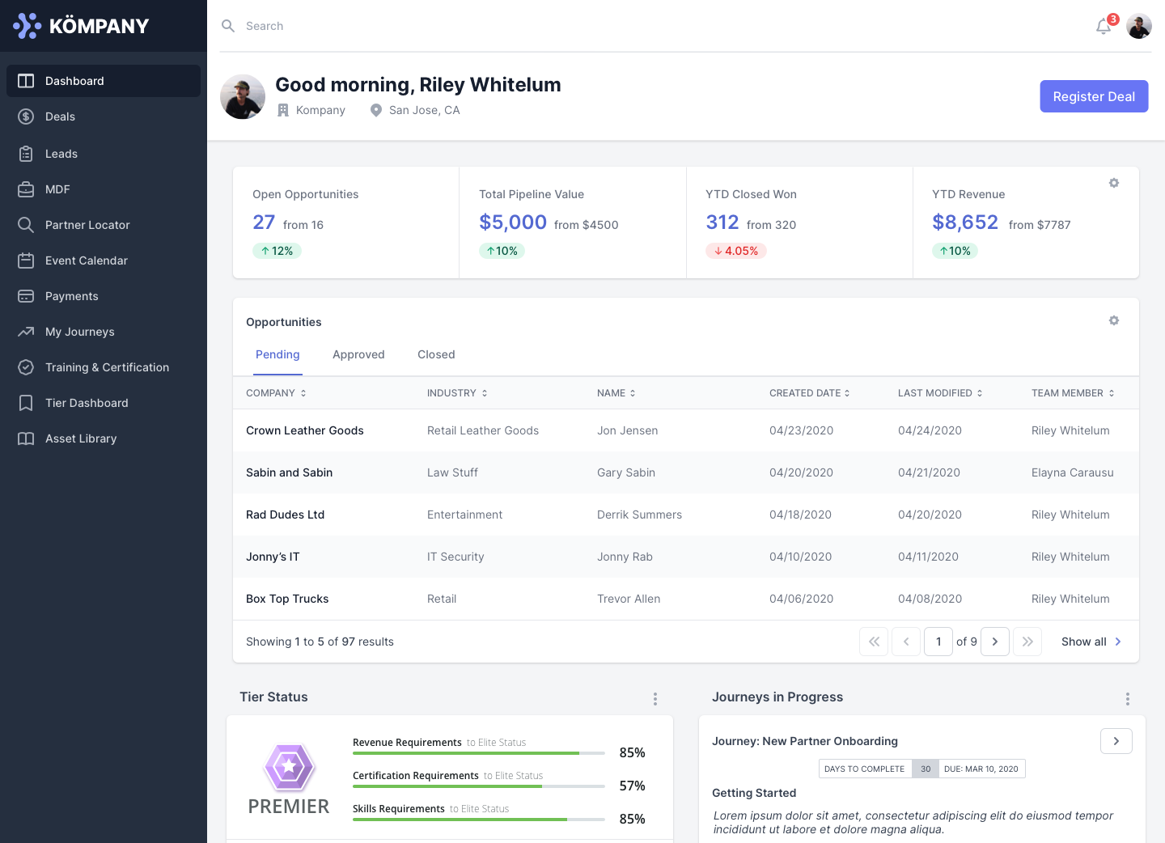This screenshot has width=1165, height=843.
Task: Select the Leads sidebar icon
Action: coord(27,154)
